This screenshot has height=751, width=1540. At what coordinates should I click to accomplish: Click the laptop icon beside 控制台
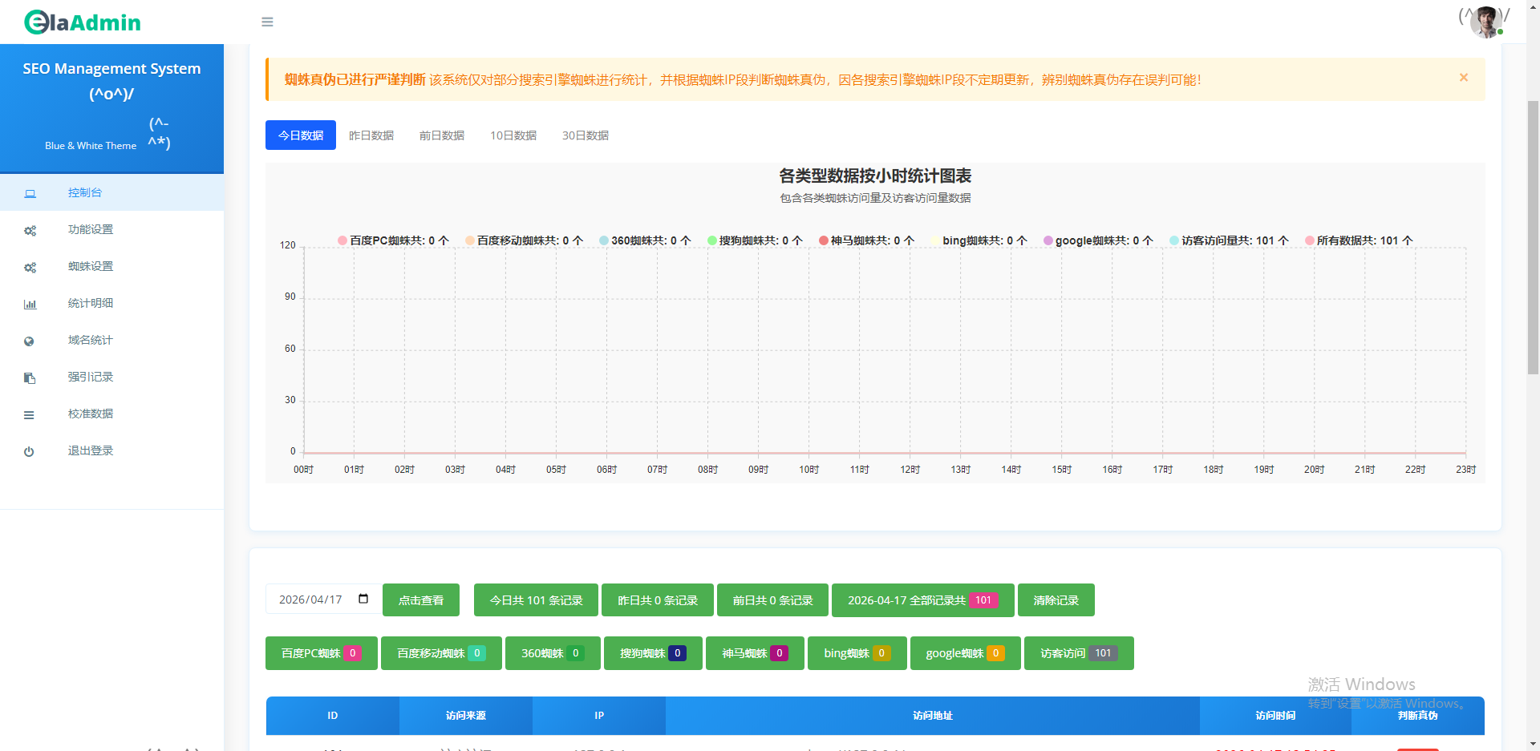[30, 193]
